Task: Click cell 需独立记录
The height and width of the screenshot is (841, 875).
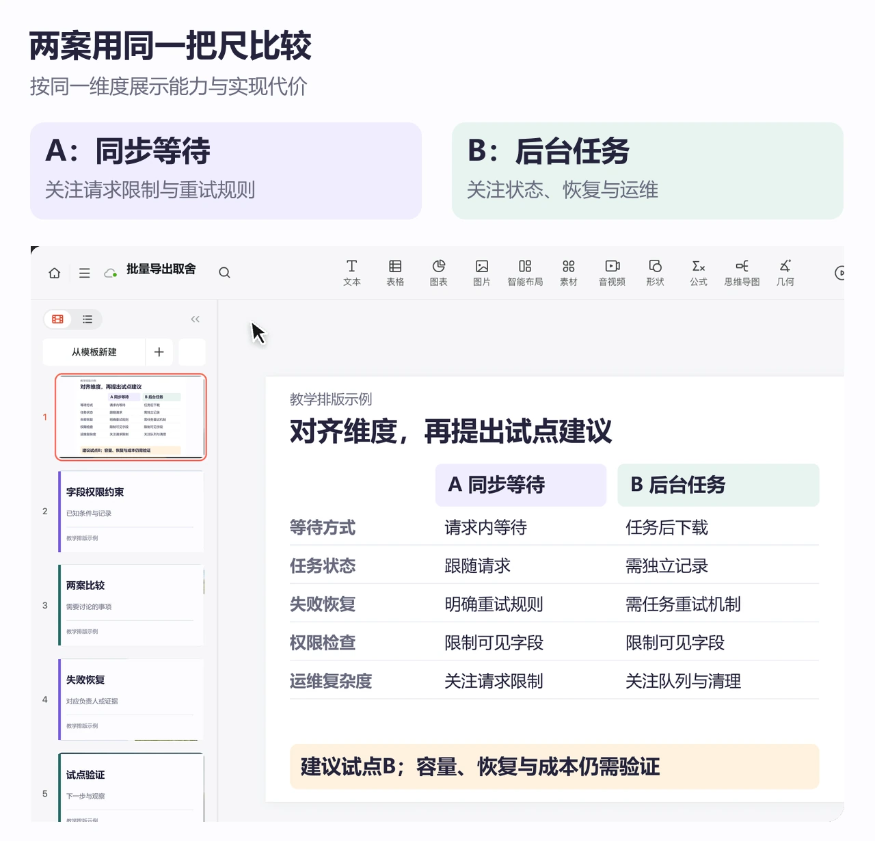Action: click(667, 566)
